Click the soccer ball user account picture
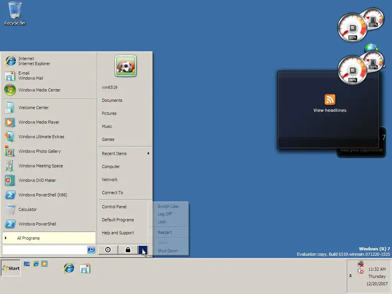Image resolution: width=392 pixels, height=294 pixels. [126, 66]
